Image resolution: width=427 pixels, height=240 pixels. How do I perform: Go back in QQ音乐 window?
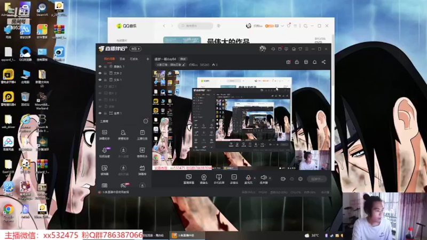click(x=164, y=26)
